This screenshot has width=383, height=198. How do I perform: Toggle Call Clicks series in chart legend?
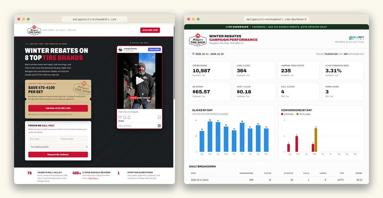pos(287,114)
